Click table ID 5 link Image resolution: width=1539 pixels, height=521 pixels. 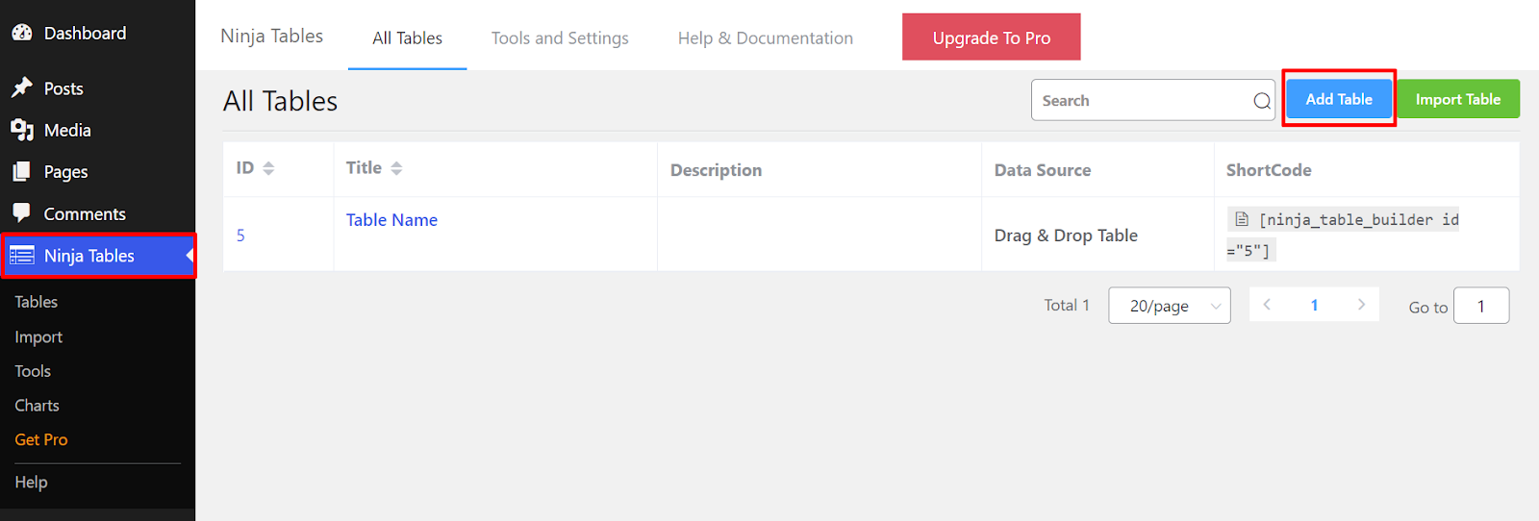[240, 236]
